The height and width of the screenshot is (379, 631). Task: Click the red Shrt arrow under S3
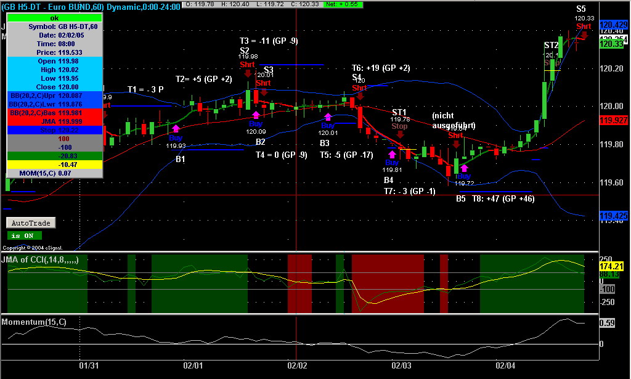264,92
